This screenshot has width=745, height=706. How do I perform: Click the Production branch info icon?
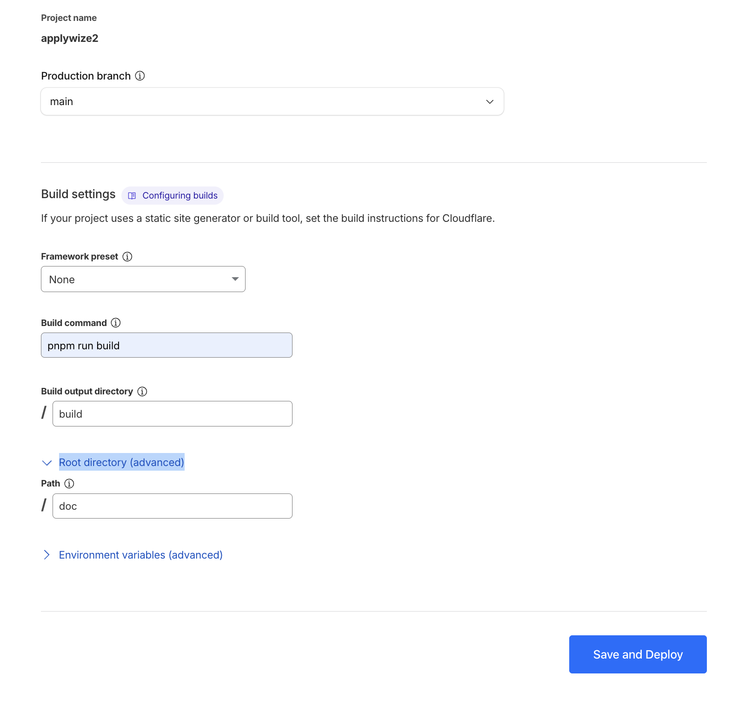(140, 75)
